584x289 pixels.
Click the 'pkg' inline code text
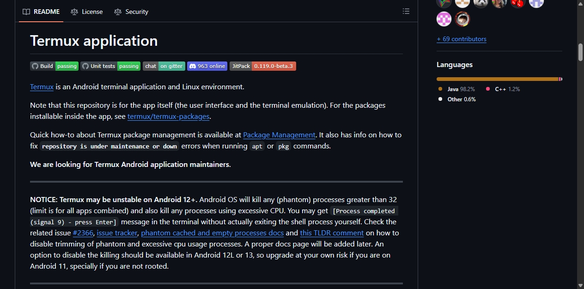coord(284,146)
